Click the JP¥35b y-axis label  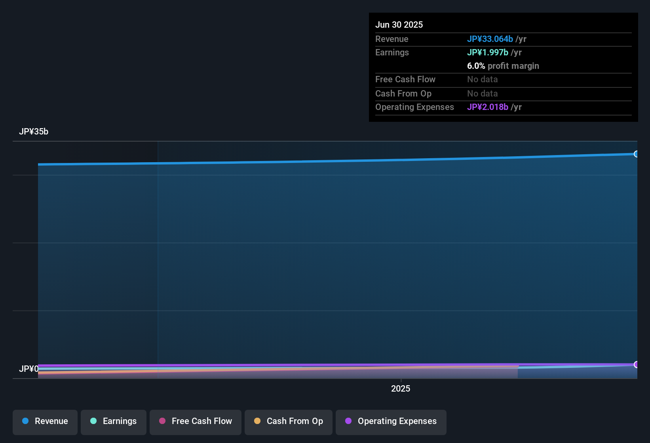point(34,132)
